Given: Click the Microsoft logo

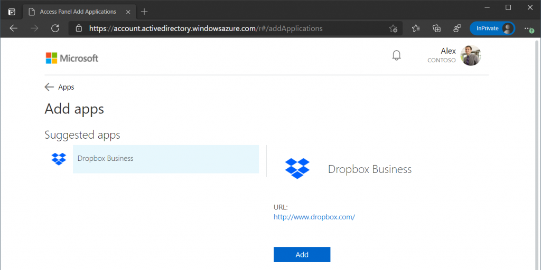Looking at the screenshot, I should click(x=72, y=58).
